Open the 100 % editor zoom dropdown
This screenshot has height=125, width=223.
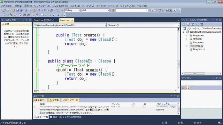coord(42,91)
